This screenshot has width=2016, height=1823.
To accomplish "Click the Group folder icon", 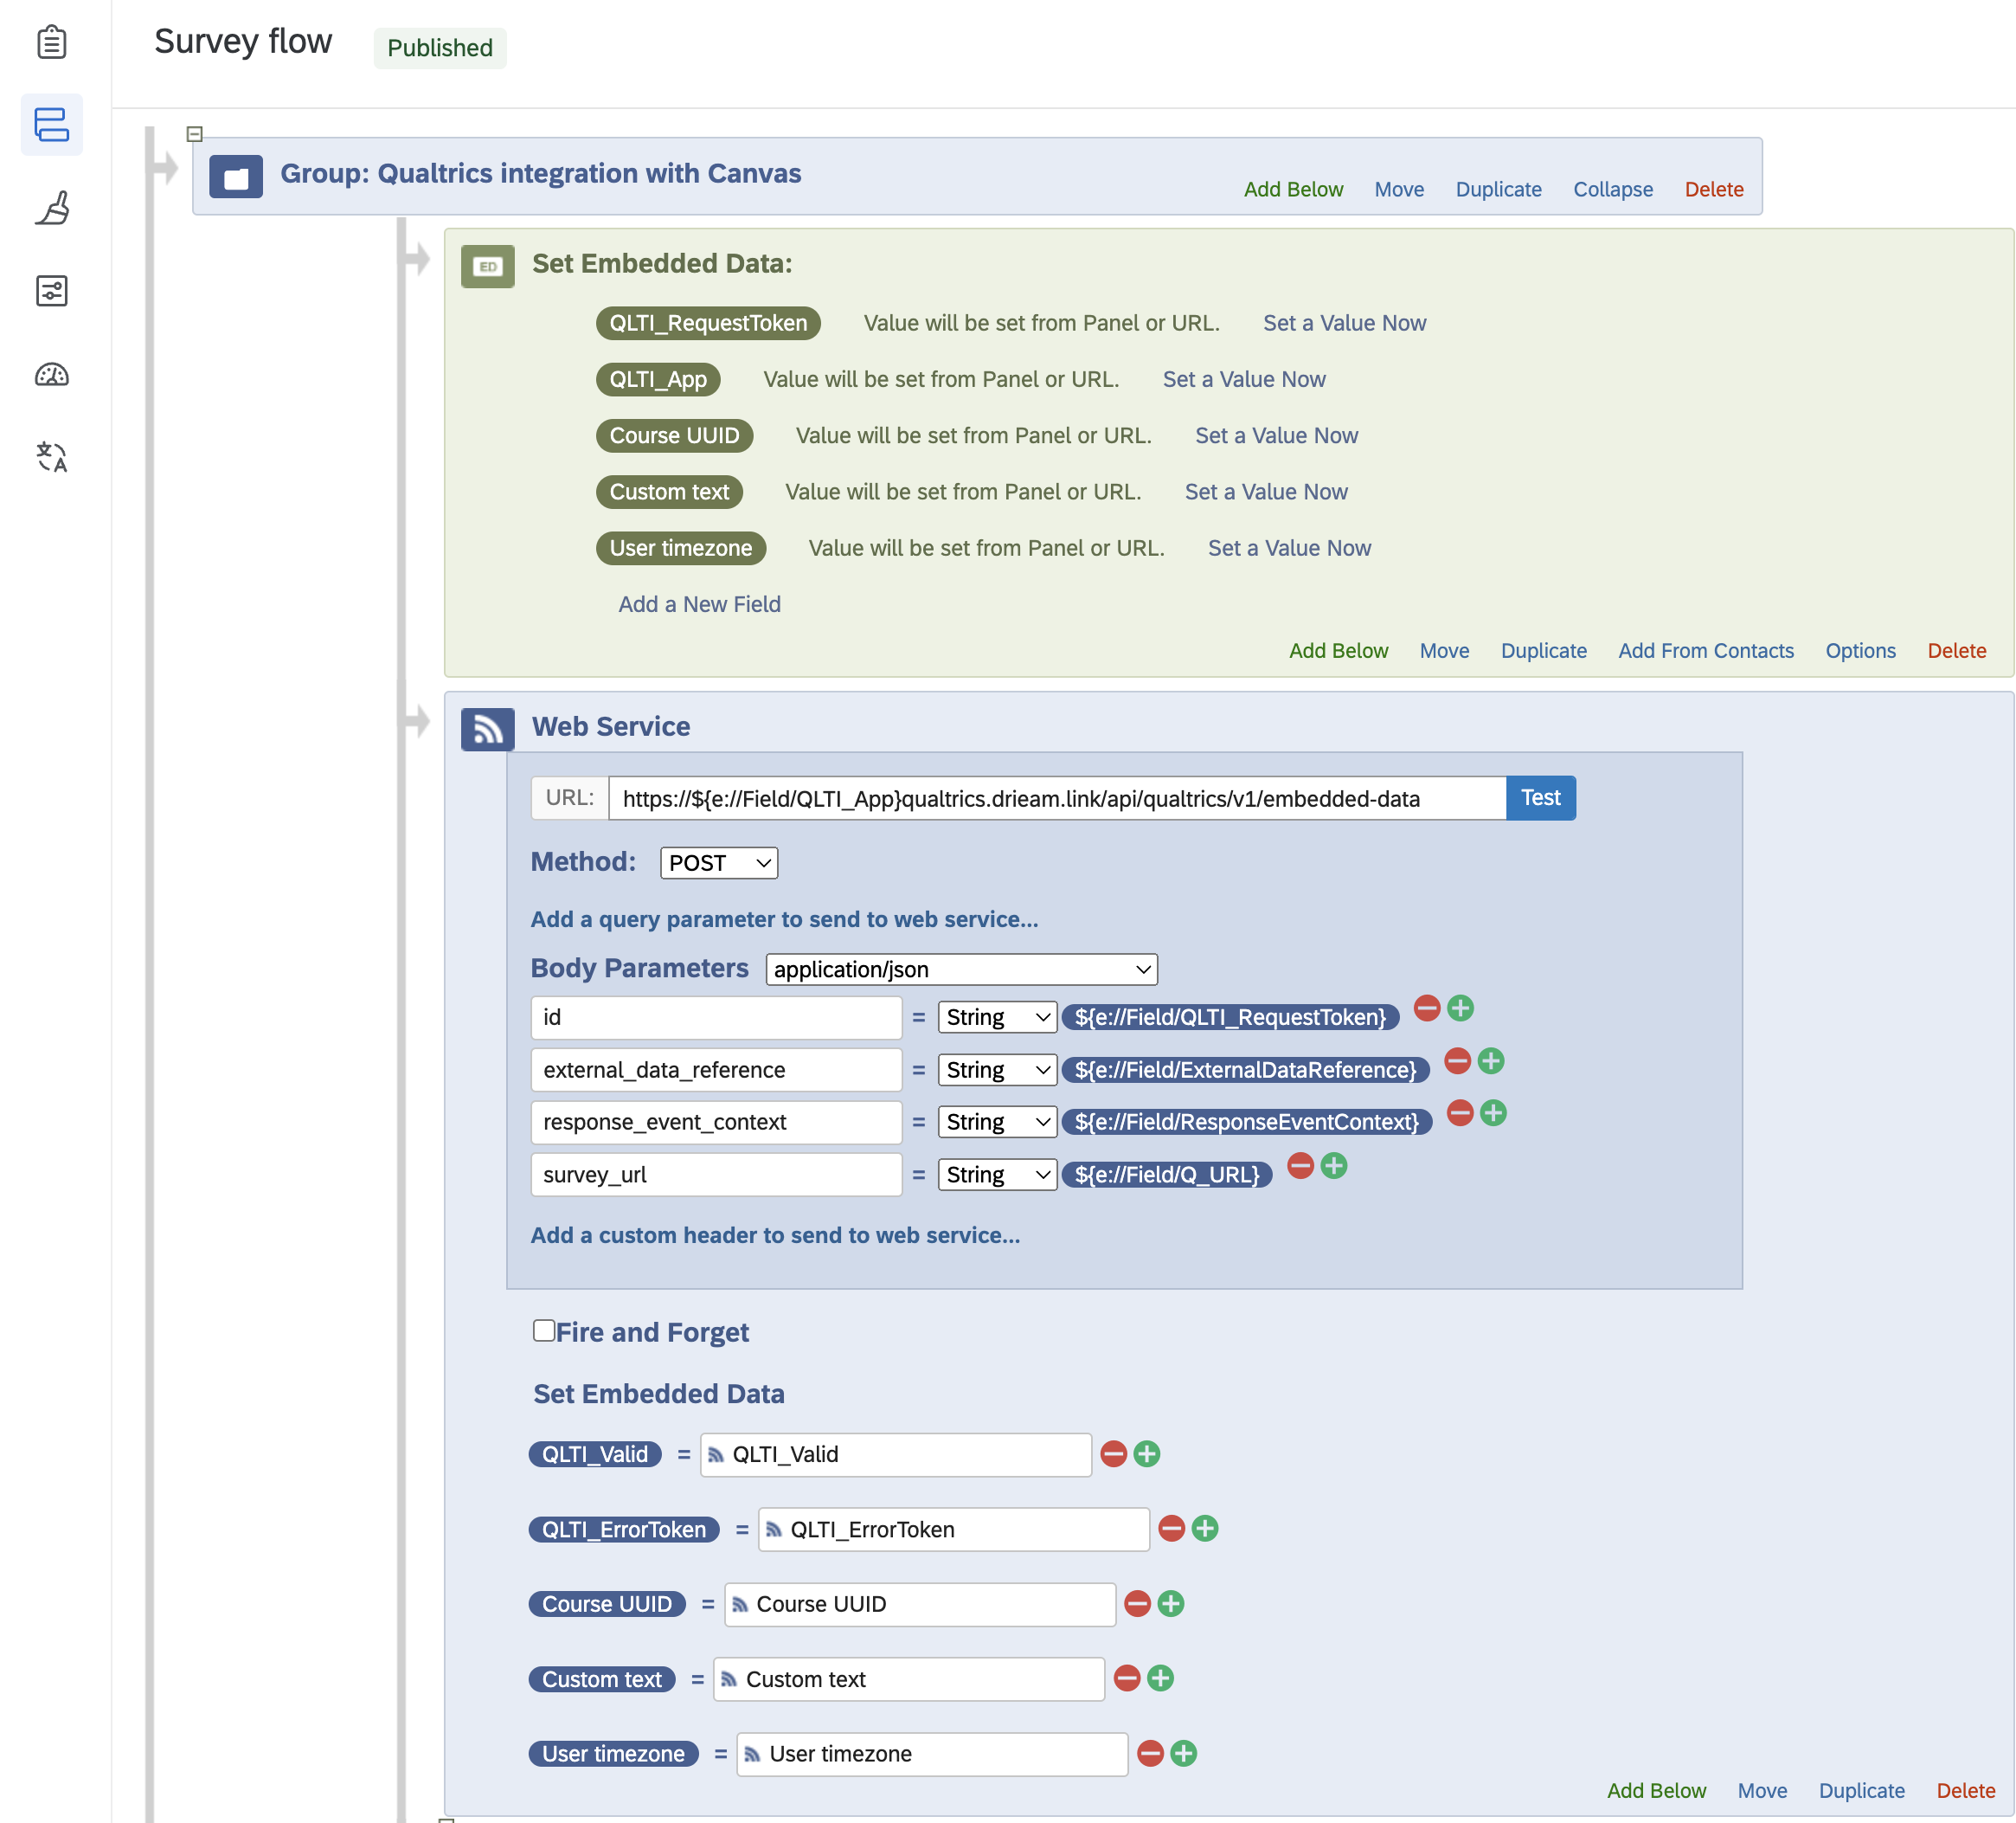I will 236,176.
